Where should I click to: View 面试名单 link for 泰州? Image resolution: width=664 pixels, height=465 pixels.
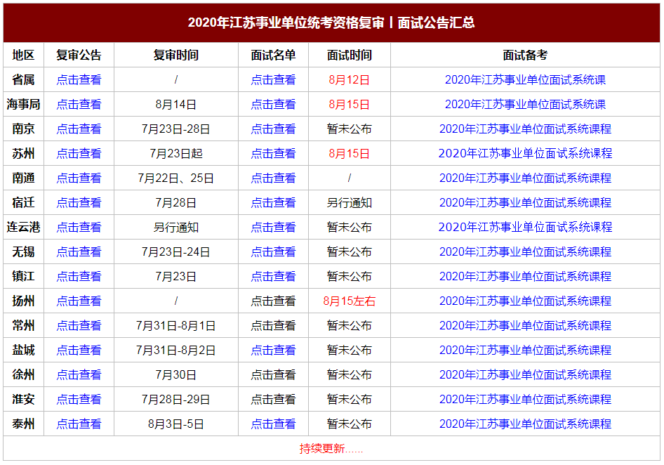[x=273, y=424]
